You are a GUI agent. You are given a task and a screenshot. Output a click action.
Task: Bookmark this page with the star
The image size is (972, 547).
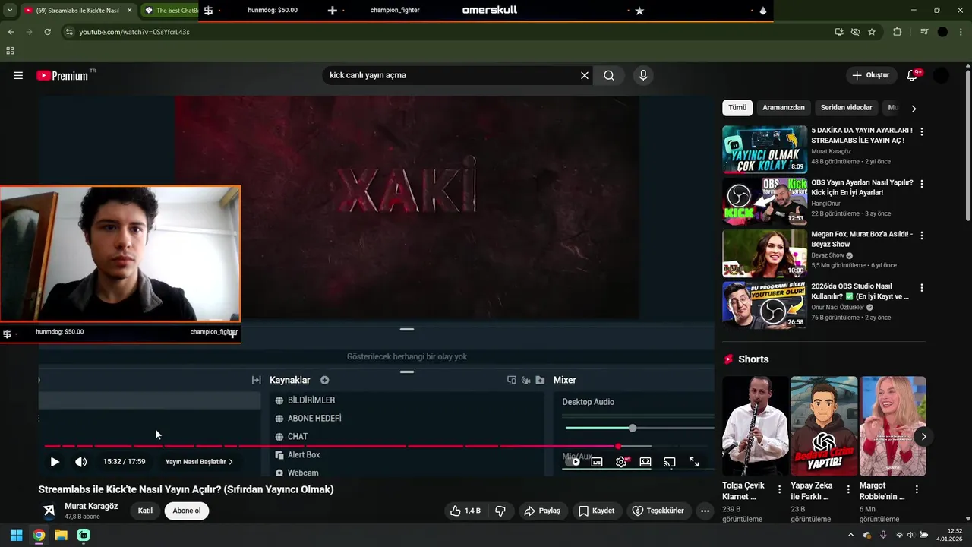pos(872,32)
